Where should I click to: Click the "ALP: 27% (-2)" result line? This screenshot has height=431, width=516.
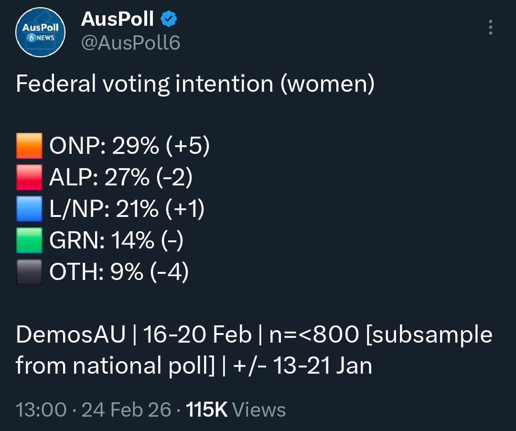click(x=121, y=178)
